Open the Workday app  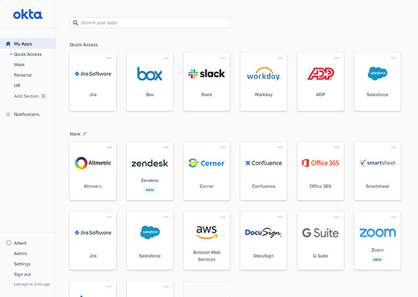pos(263,82)
